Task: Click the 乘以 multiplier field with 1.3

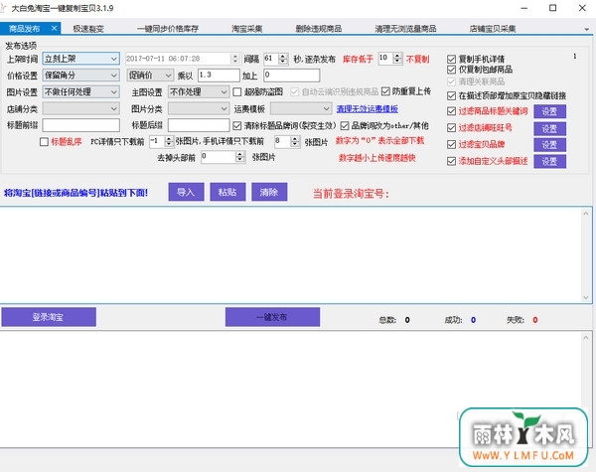Action: pos(219,76)
